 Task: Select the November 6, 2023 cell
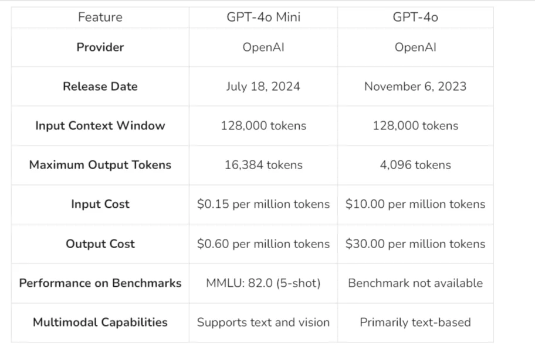[x=415, y=87]
